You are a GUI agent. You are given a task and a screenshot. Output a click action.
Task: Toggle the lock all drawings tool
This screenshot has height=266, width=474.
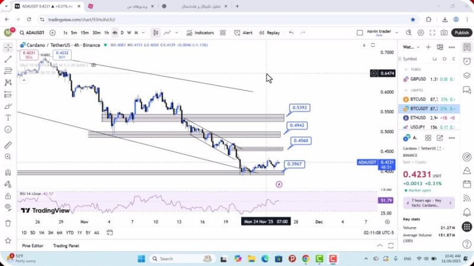click(x=8, y=196)
